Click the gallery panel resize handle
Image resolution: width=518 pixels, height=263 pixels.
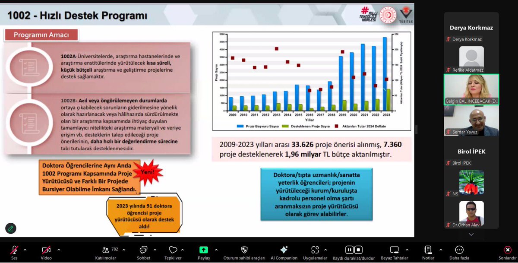416,129
